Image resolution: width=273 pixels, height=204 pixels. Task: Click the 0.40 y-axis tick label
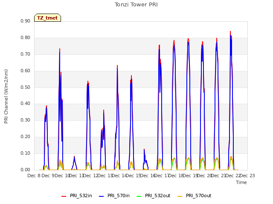point(26,104)
